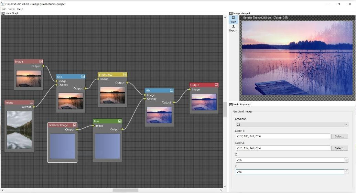Increase the Y value with stepper arrow

coord(346,171)
